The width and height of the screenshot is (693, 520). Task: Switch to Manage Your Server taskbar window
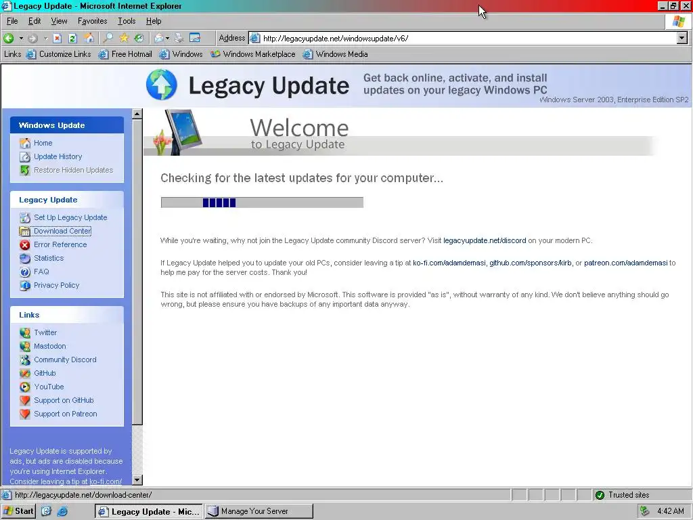[259, 511]
